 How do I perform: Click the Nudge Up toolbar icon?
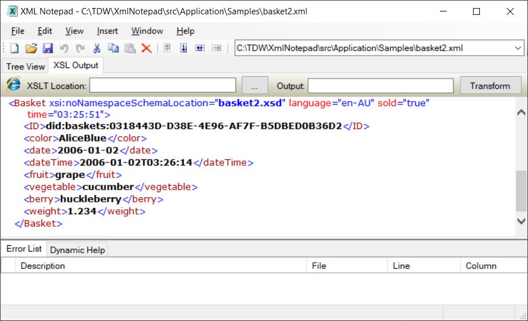[167, 48]
